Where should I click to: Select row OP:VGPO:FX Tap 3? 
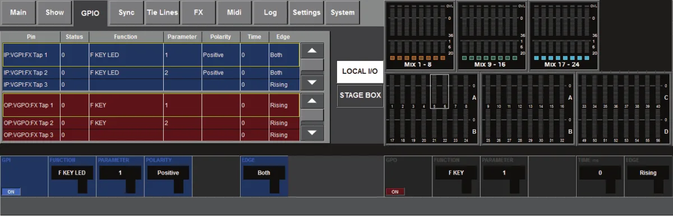point(151,135)
